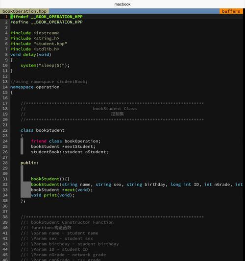Screen dimensions: 245x261
Task: Click '#include <iostream>' line
Action: 35,33
